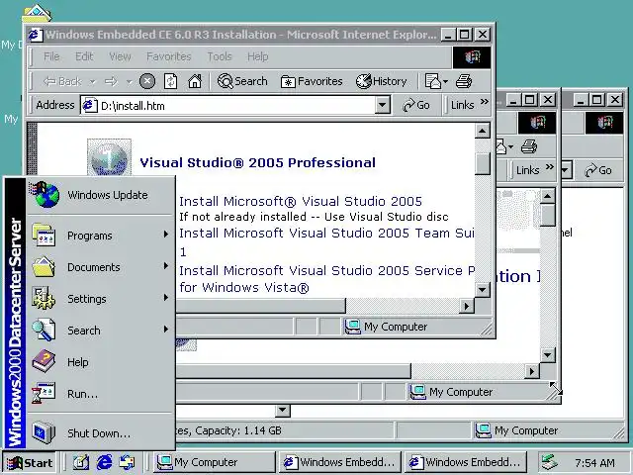Expand the Links chevron in front window
Screen dimensions: 633x475
[485, 101]
